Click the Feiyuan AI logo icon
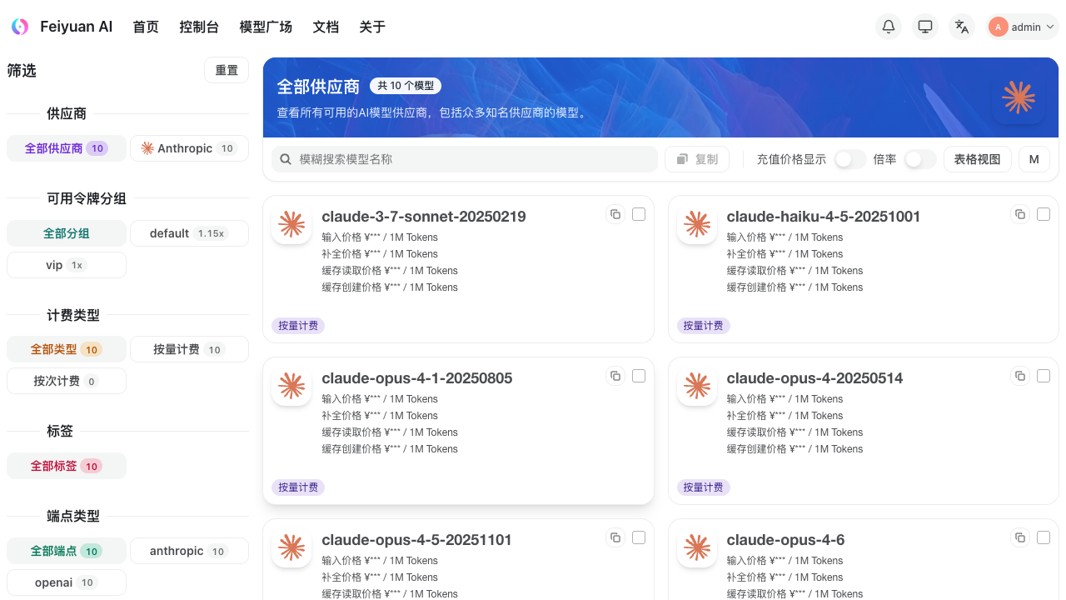Image resolution: width=1066 pixels, height=600 pixels. 20,27
